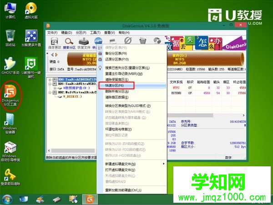Open GHOST手动 desktop icon

click(x=10, y=66)
